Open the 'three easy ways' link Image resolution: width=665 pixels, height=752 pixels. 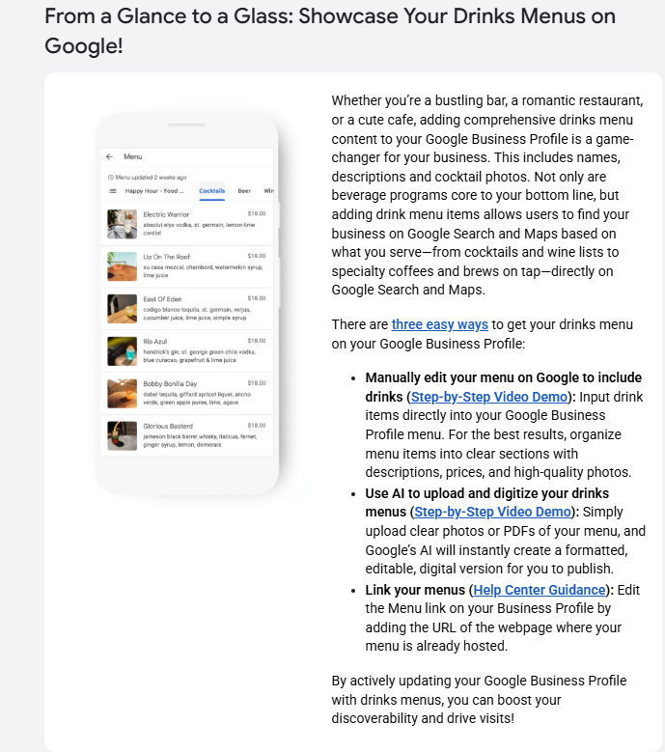click(x=440, y=324)
